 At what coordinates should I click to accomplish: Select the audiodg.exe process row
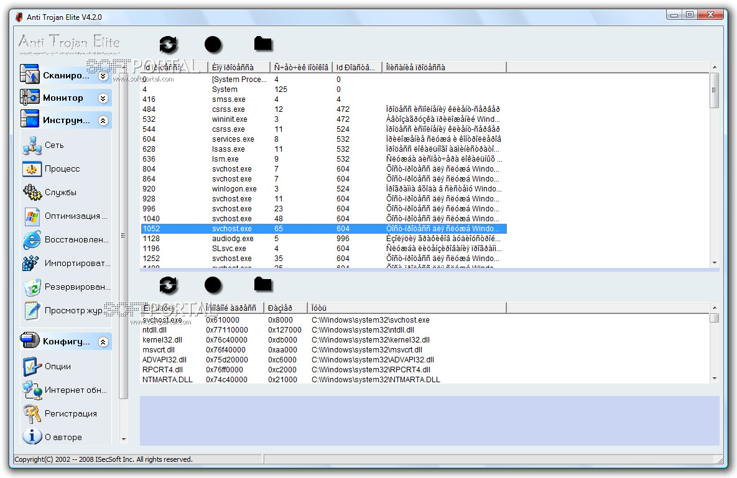click(x=324, y=239)
